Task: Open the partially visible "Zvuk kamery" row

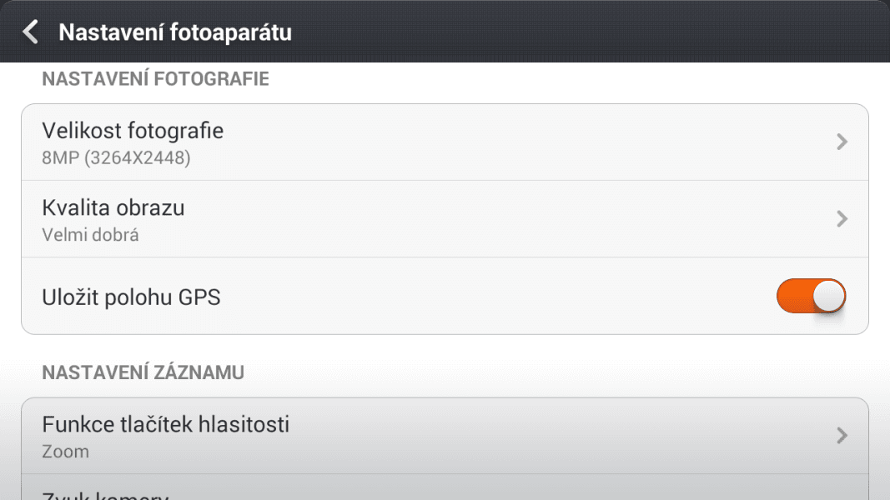Action: [105, 493]
